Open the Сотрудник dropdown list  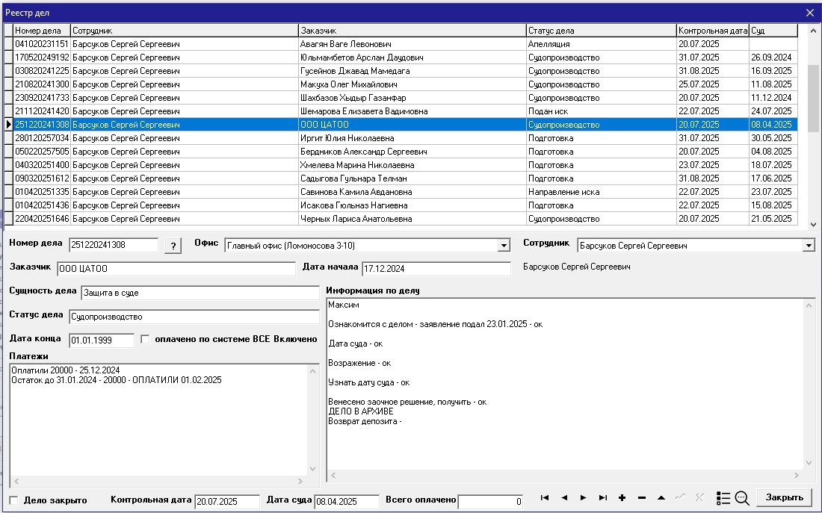809,246
